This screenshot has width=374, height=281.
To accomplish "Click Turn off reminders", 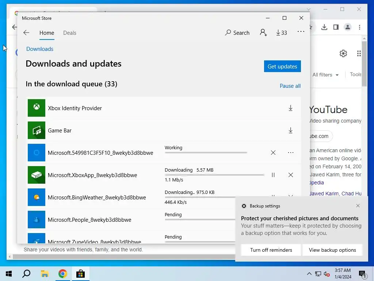I will (x=271, y=250).
